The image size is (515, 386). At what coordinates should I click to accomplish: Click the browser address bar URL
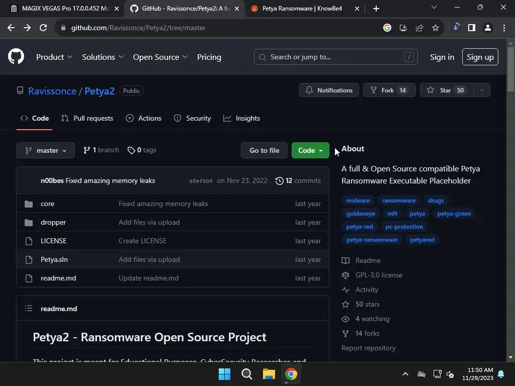pos(138,28)
